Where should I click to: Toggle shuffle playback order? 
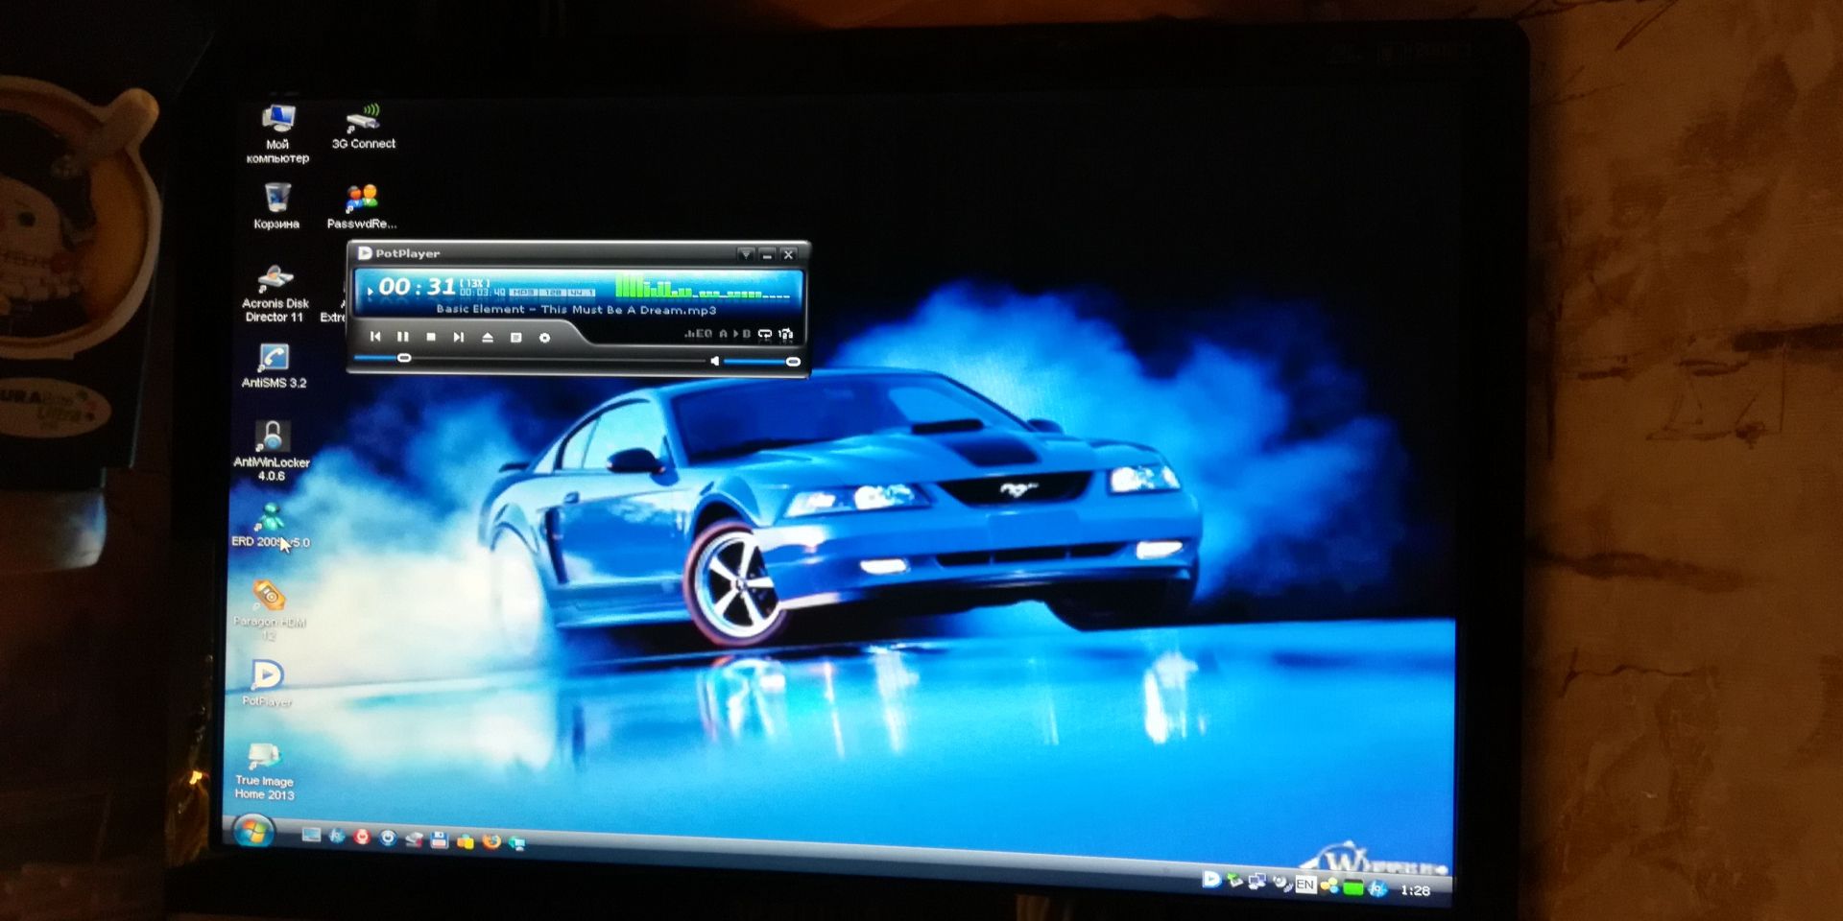785,334
